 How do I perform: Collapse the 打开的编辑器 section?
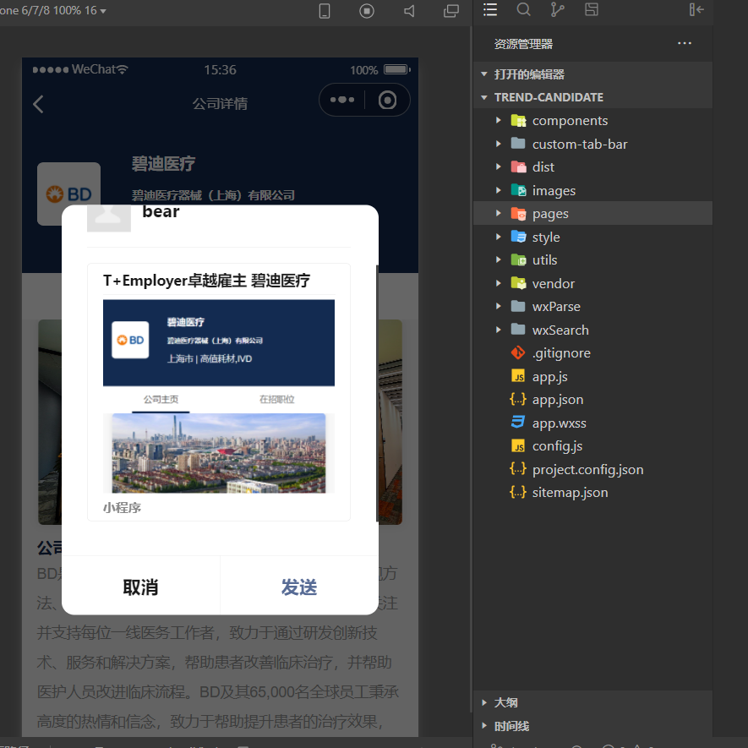point(593,74)
